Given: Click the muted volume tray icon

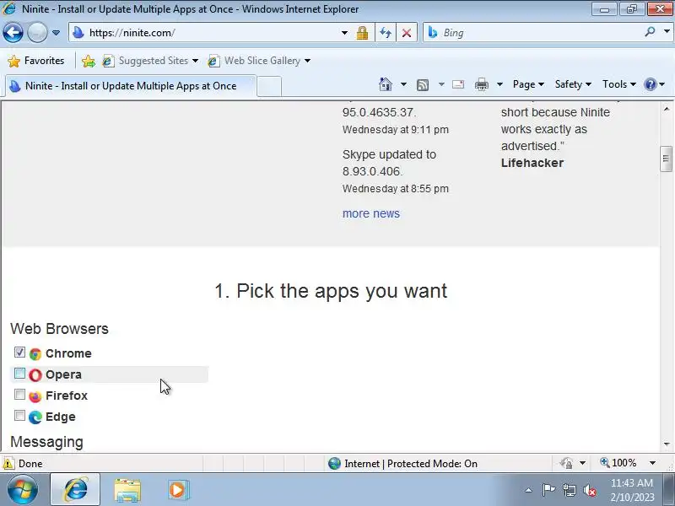Looking at the screenshot, I should click(589, 490).
